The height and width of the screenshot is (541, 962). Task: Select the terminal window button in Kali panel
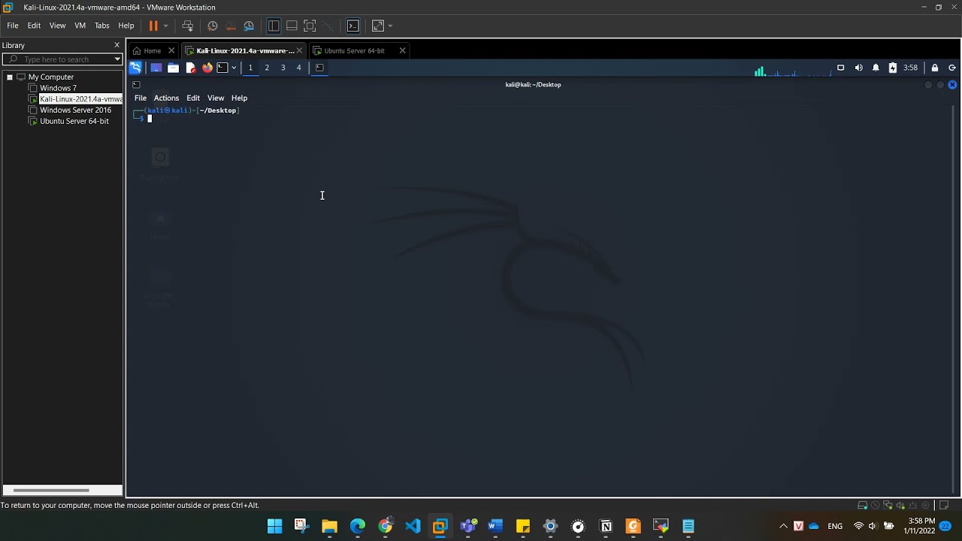pyautogui.click(x=319, y=68)
